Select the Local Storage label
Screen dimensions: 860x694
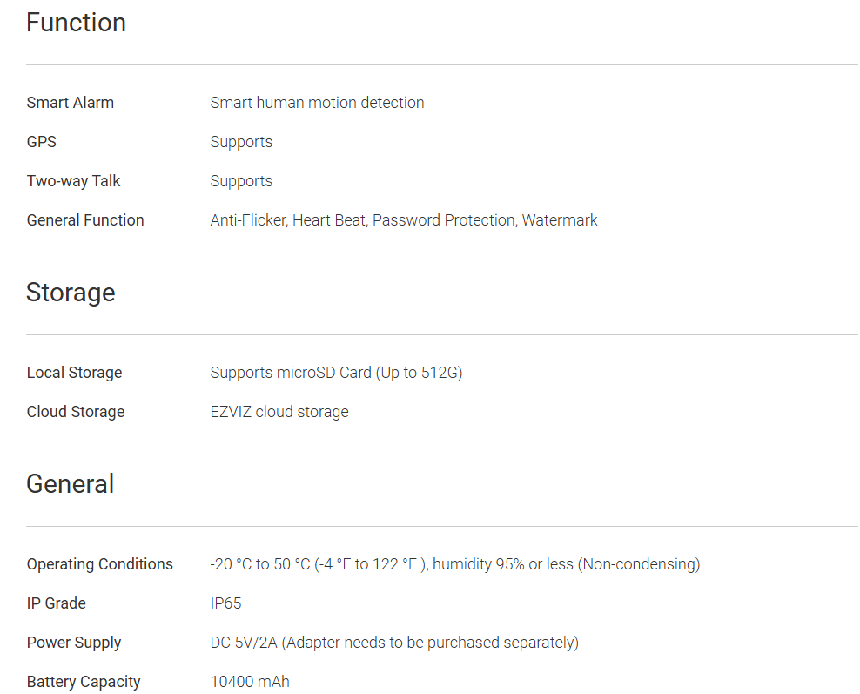coord(75,373)
